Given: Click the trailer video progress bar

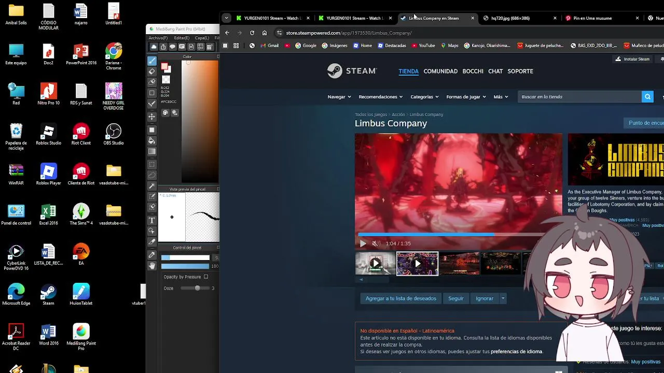Looking at the screenshot, I should (x=459, y=235).
